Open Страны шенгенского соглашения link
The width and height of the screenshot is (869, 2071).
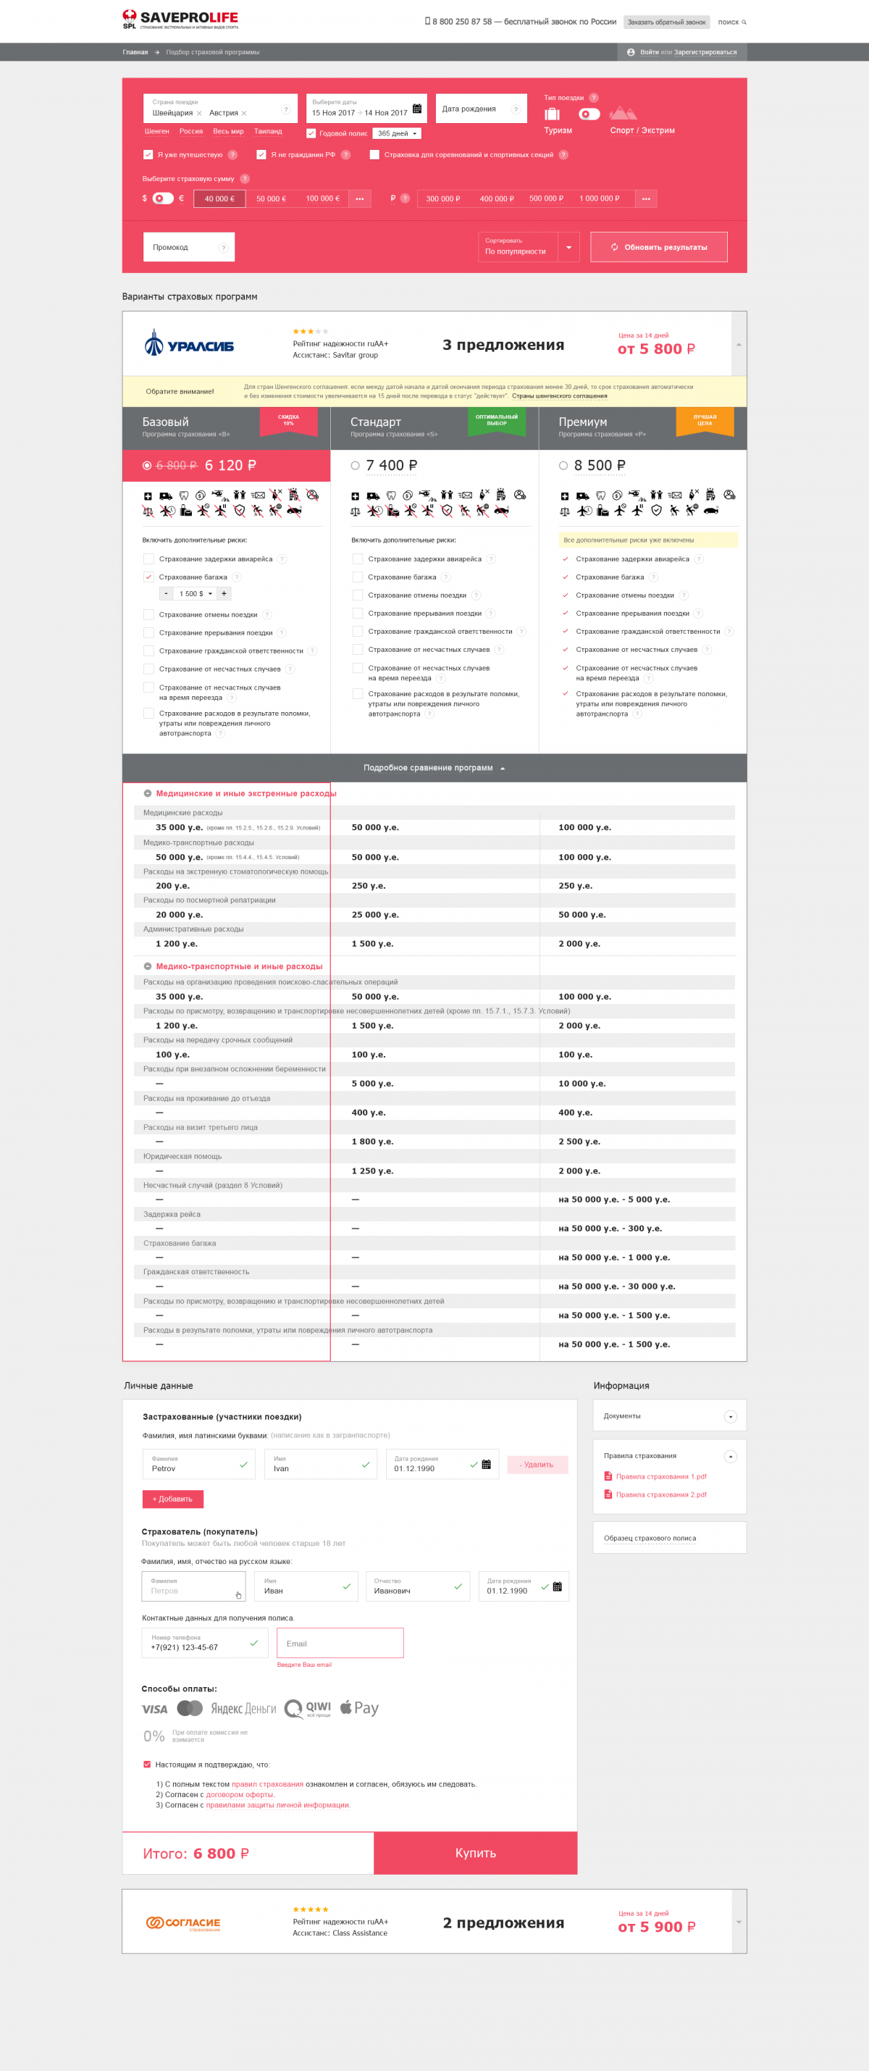pyautogui.click(x=560, y=396)
